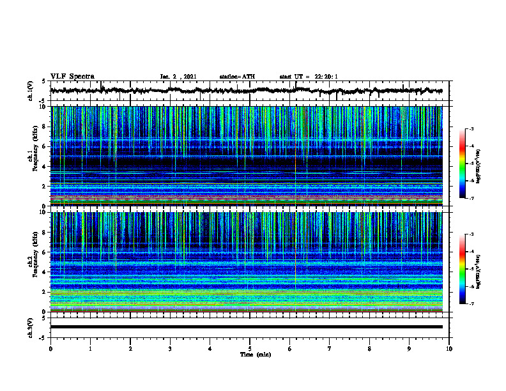Click the ch.1 colorbar "log(PSD)" units label

[479, 166]
